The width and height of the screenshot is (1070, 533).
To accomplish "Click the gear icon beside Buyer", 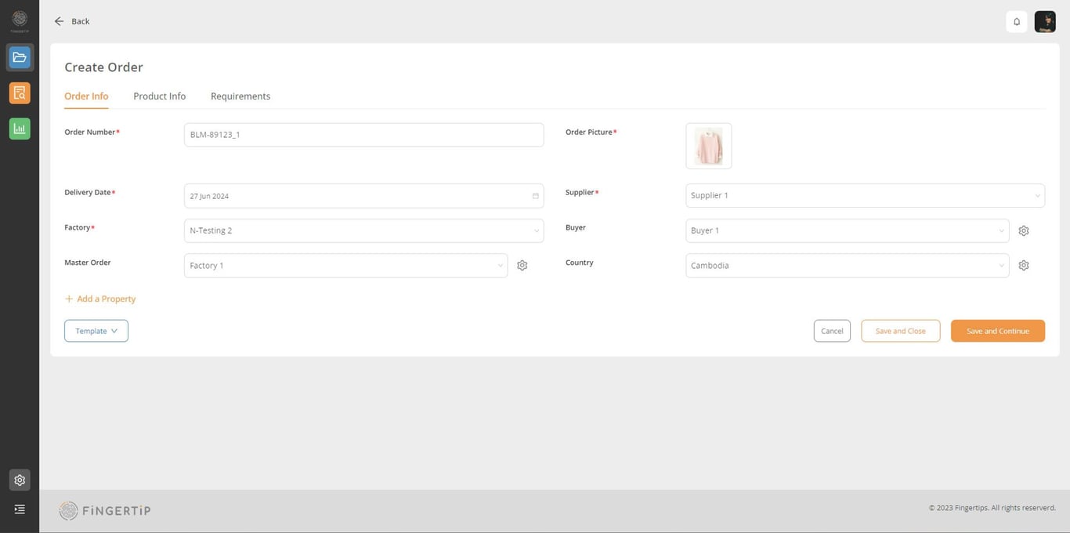I will 1024,230.
